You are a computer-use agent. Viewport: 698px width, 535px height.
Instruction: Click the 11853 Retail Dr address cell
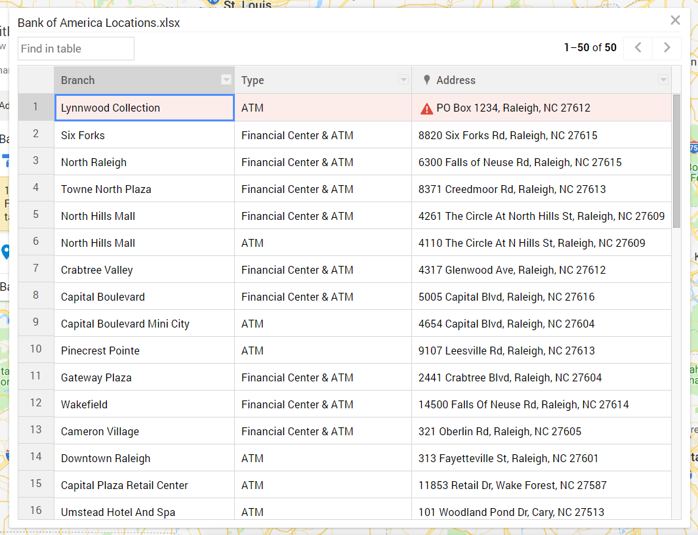tap(541, 485)
